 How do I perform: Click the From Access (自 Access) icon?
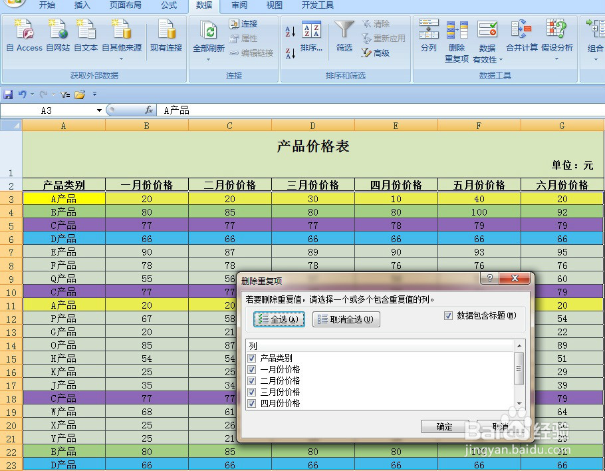24,33
